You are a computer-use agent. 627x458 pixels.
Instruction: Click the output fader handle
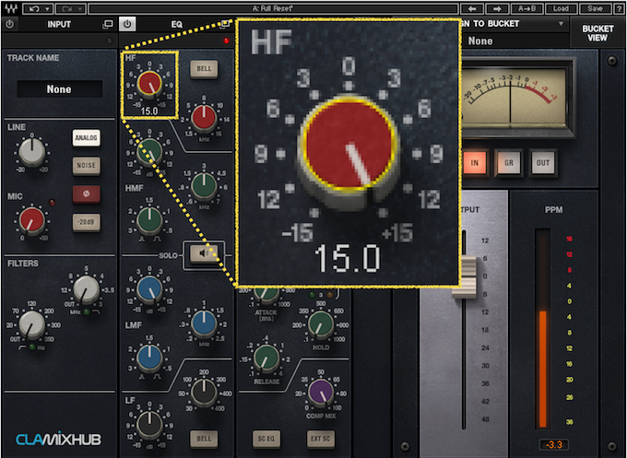coord(464,277)
